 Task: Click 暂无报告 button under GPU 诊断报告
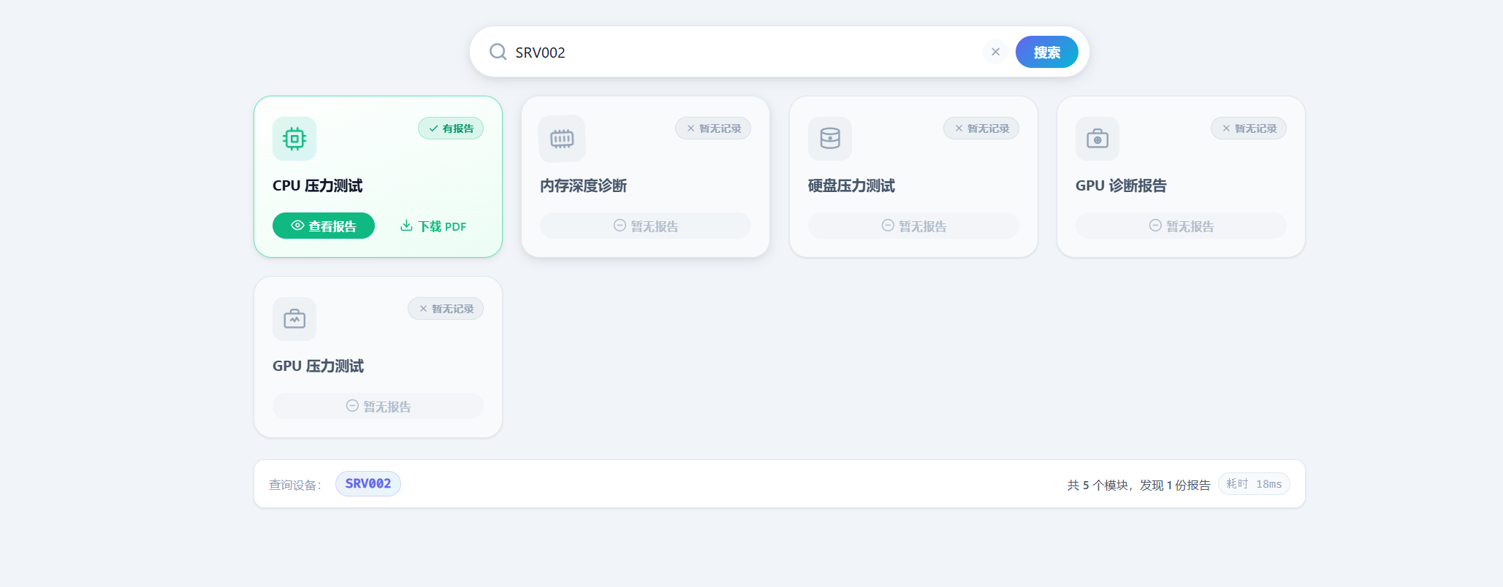pyautogui.click(x=1181, y=226)
